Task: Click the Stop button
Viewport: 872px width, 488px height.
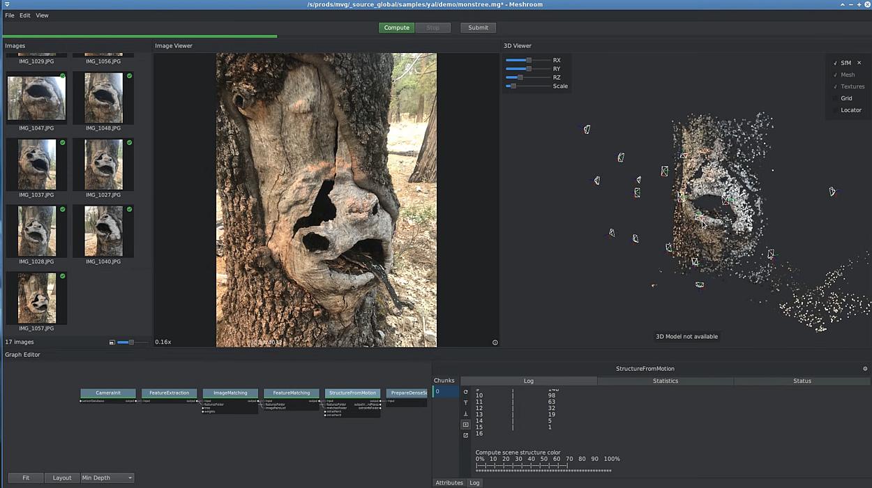Action: [433, 28]
